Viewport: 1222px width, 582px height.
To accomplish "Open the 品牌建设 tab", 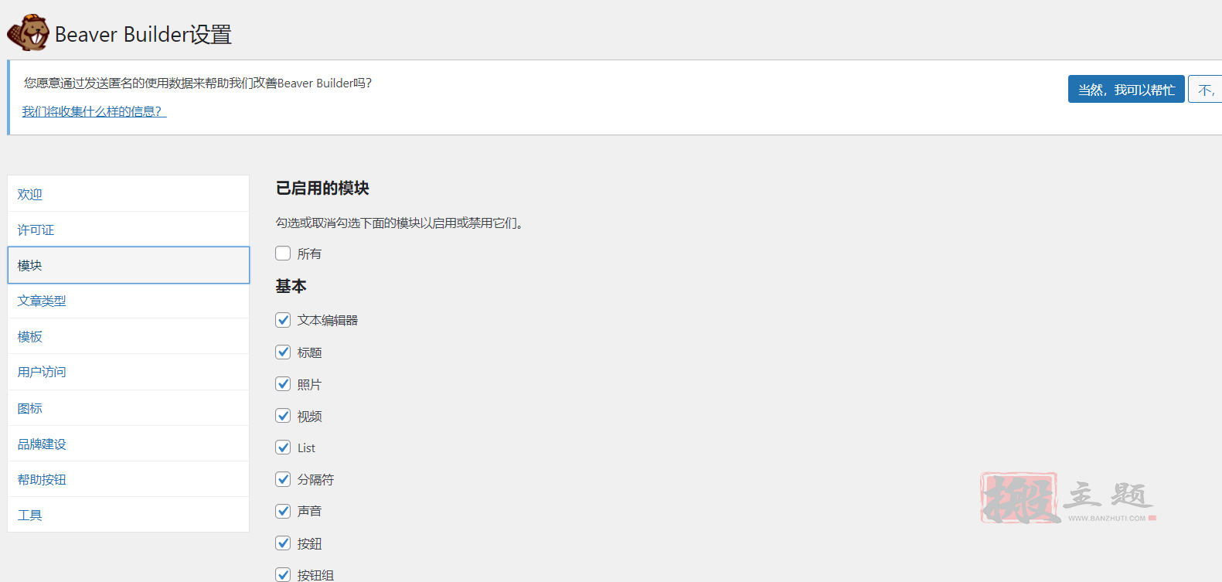I will (x=128, y=444).
